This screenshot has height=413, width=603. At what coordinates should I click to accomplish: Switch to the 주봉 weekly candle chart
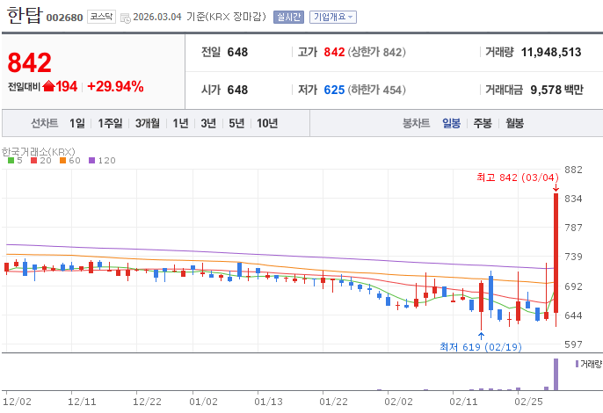[483, 123]
